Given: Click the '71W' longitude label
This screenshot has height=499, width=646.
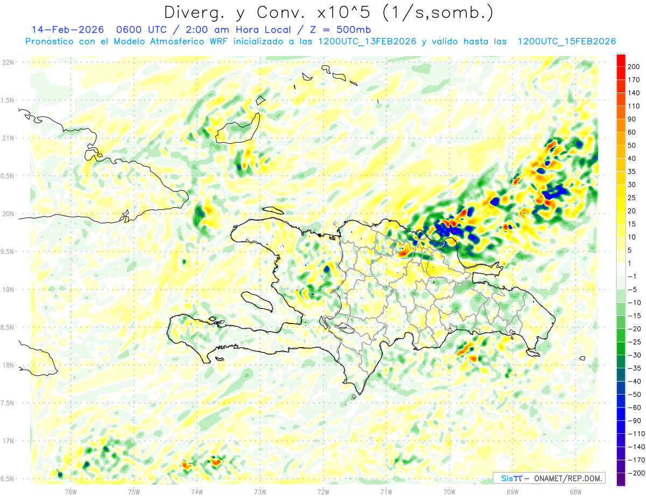Looking at the screenshot, I should coord(386,491).
